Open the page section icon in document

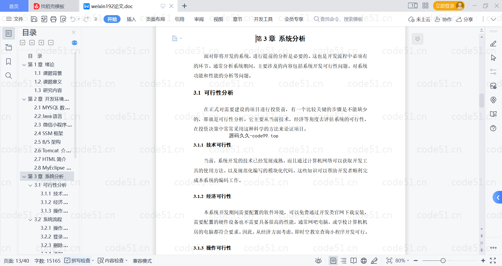point(175,39)
